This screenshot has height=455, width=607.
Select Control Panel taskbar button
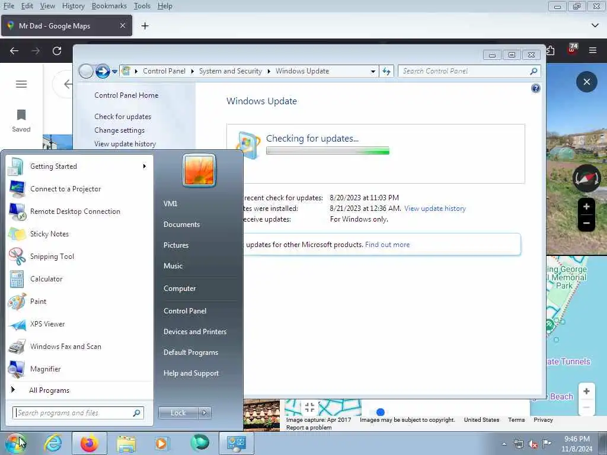point(237,443)
